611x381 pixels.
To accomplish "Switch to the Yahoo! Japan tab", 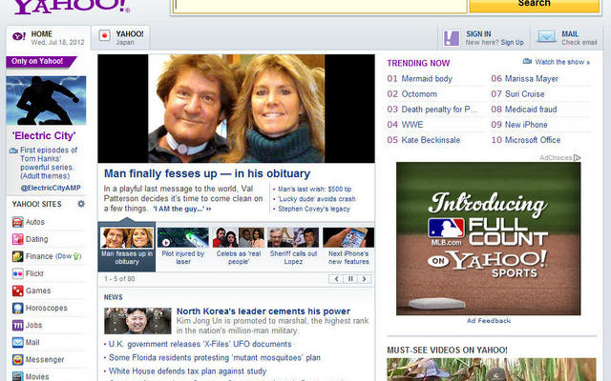I will [120, 38].
